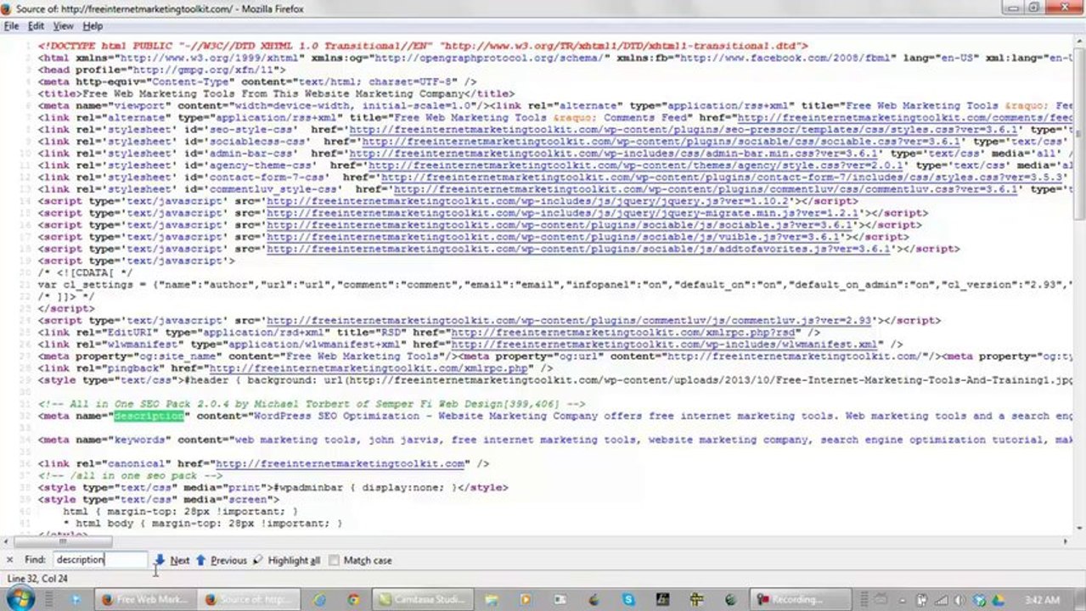1086x611 pixels.
Task: Open Windows Explorer folder icon on taskbar
Action: pyautogui.click(x=490, y=599)
